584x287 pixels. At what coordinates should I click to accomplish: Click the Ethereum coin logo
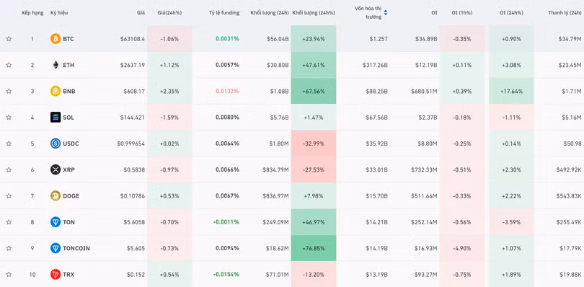[x=56, y=65]
